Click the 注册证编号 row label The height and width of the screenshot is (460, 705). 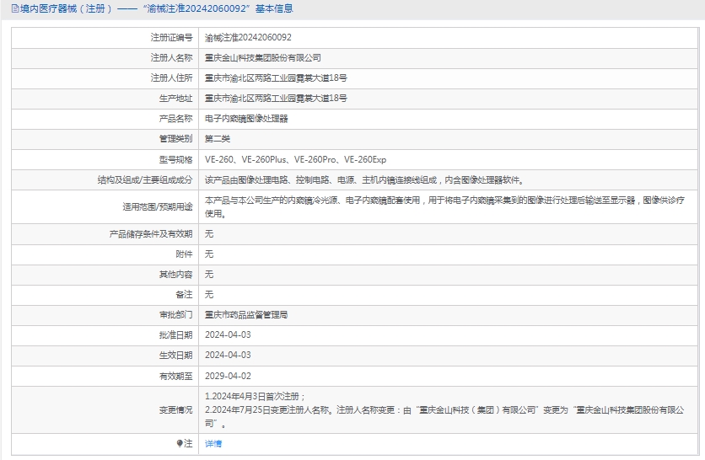click(171, 38)
